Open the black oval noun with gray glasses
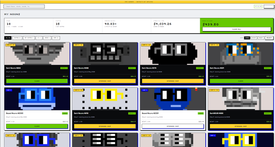275x147 pixels. (173, 54)
